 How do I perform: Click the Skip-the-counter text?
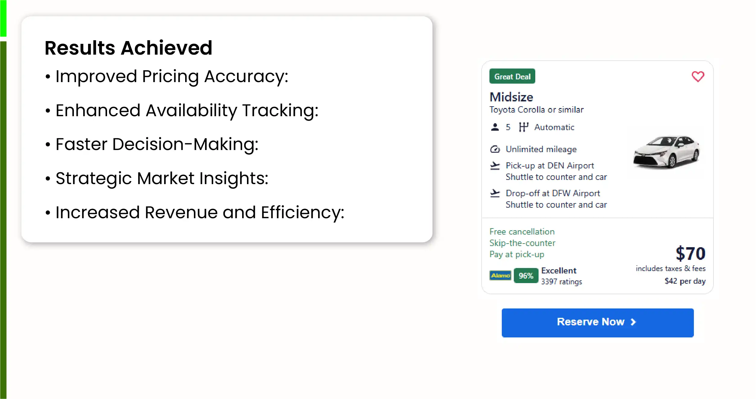(522, 243)
